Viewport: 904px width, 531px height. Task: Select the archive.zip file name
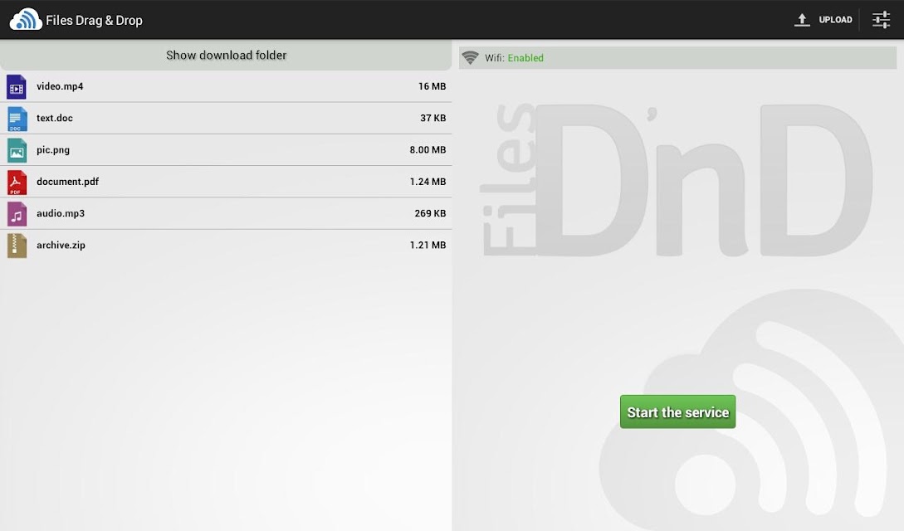point(61,245)
